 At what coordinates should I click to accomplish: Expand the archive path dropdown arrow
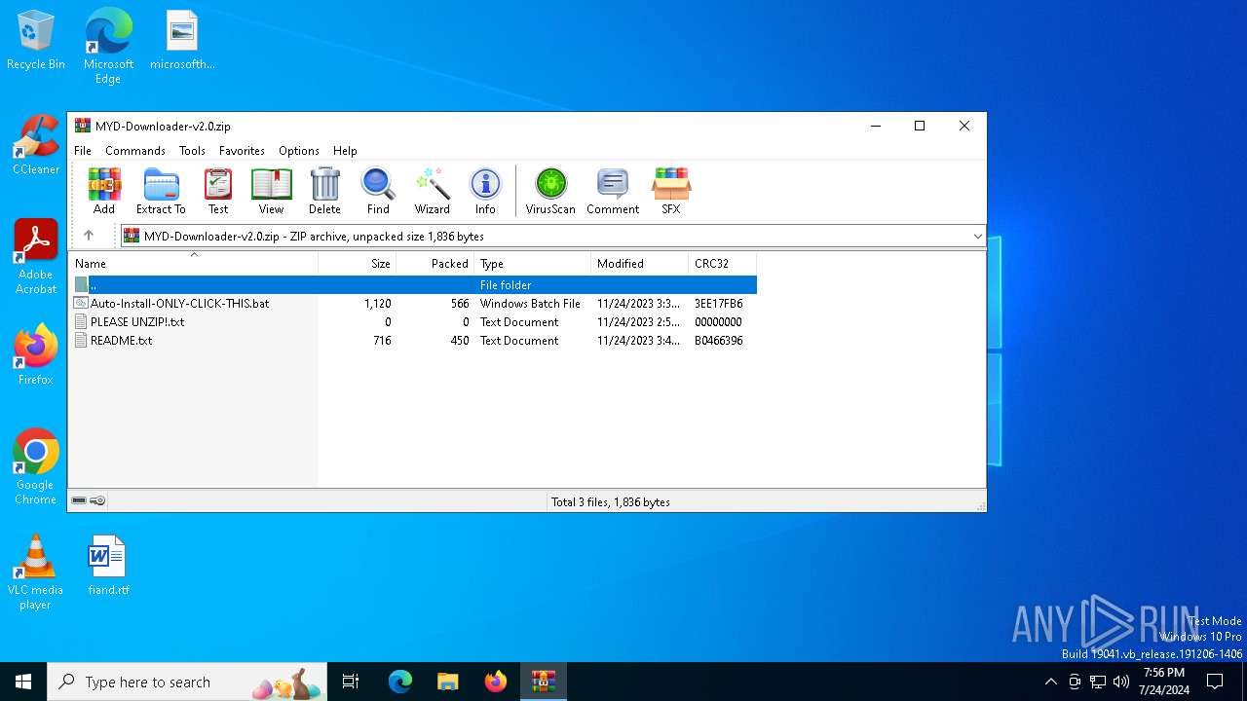tap(977, 236)
